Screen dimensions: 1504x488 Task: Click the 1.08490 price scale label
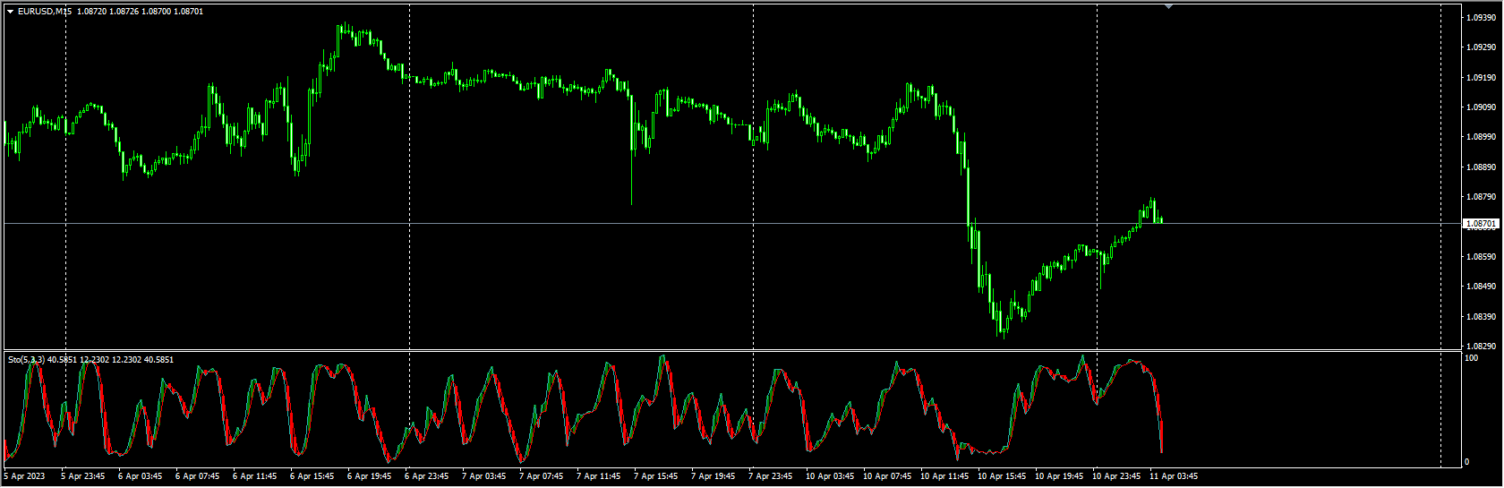coord(1482,287)
